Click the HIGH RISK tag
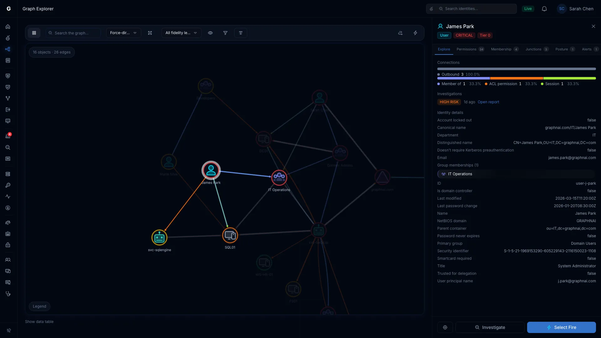The width and height of the screenshot is (601, 338). click(x=449, y=102)
